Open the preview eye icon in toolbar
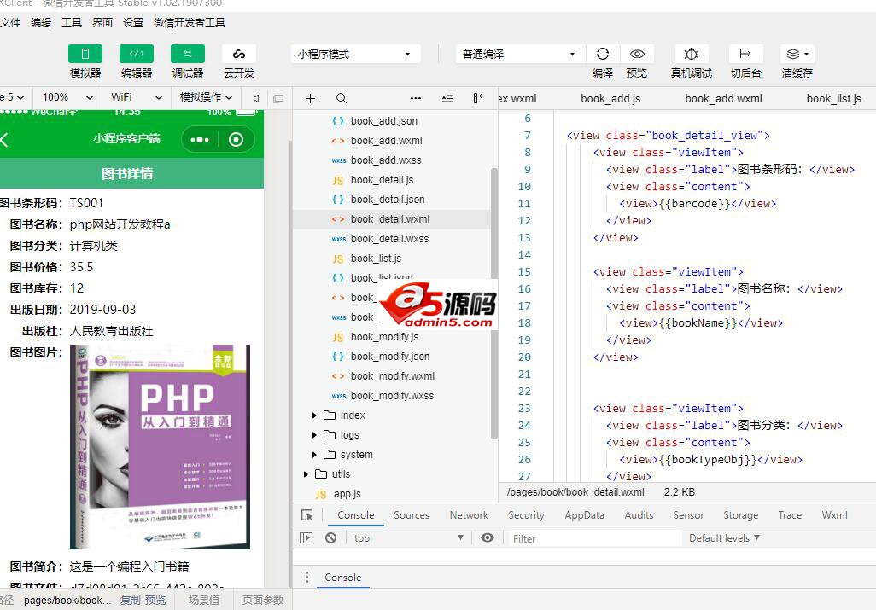876x610 pixels. pyautogui.click(x=637, y=54)
